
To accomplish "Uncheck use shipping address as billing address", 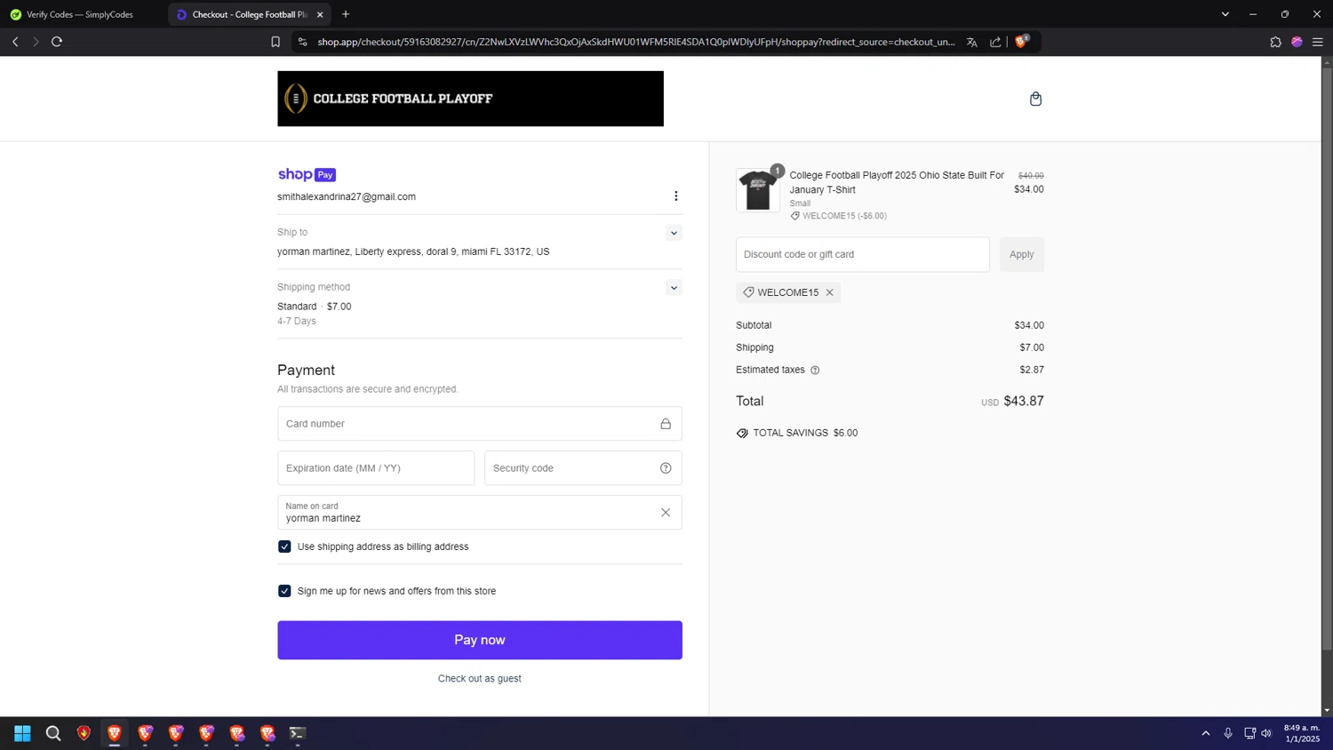I will tap(284, 547).
